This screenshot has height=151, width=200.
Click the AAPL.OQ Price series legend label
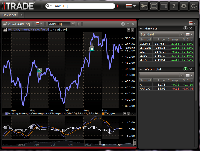coord(28,30)
